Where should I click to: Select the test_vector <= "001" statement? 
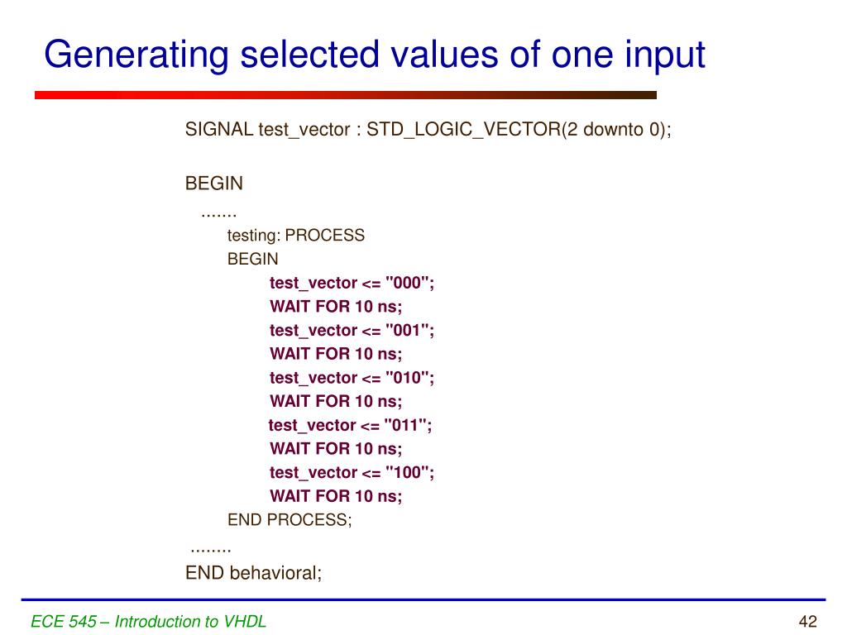[x=352, y=330]
